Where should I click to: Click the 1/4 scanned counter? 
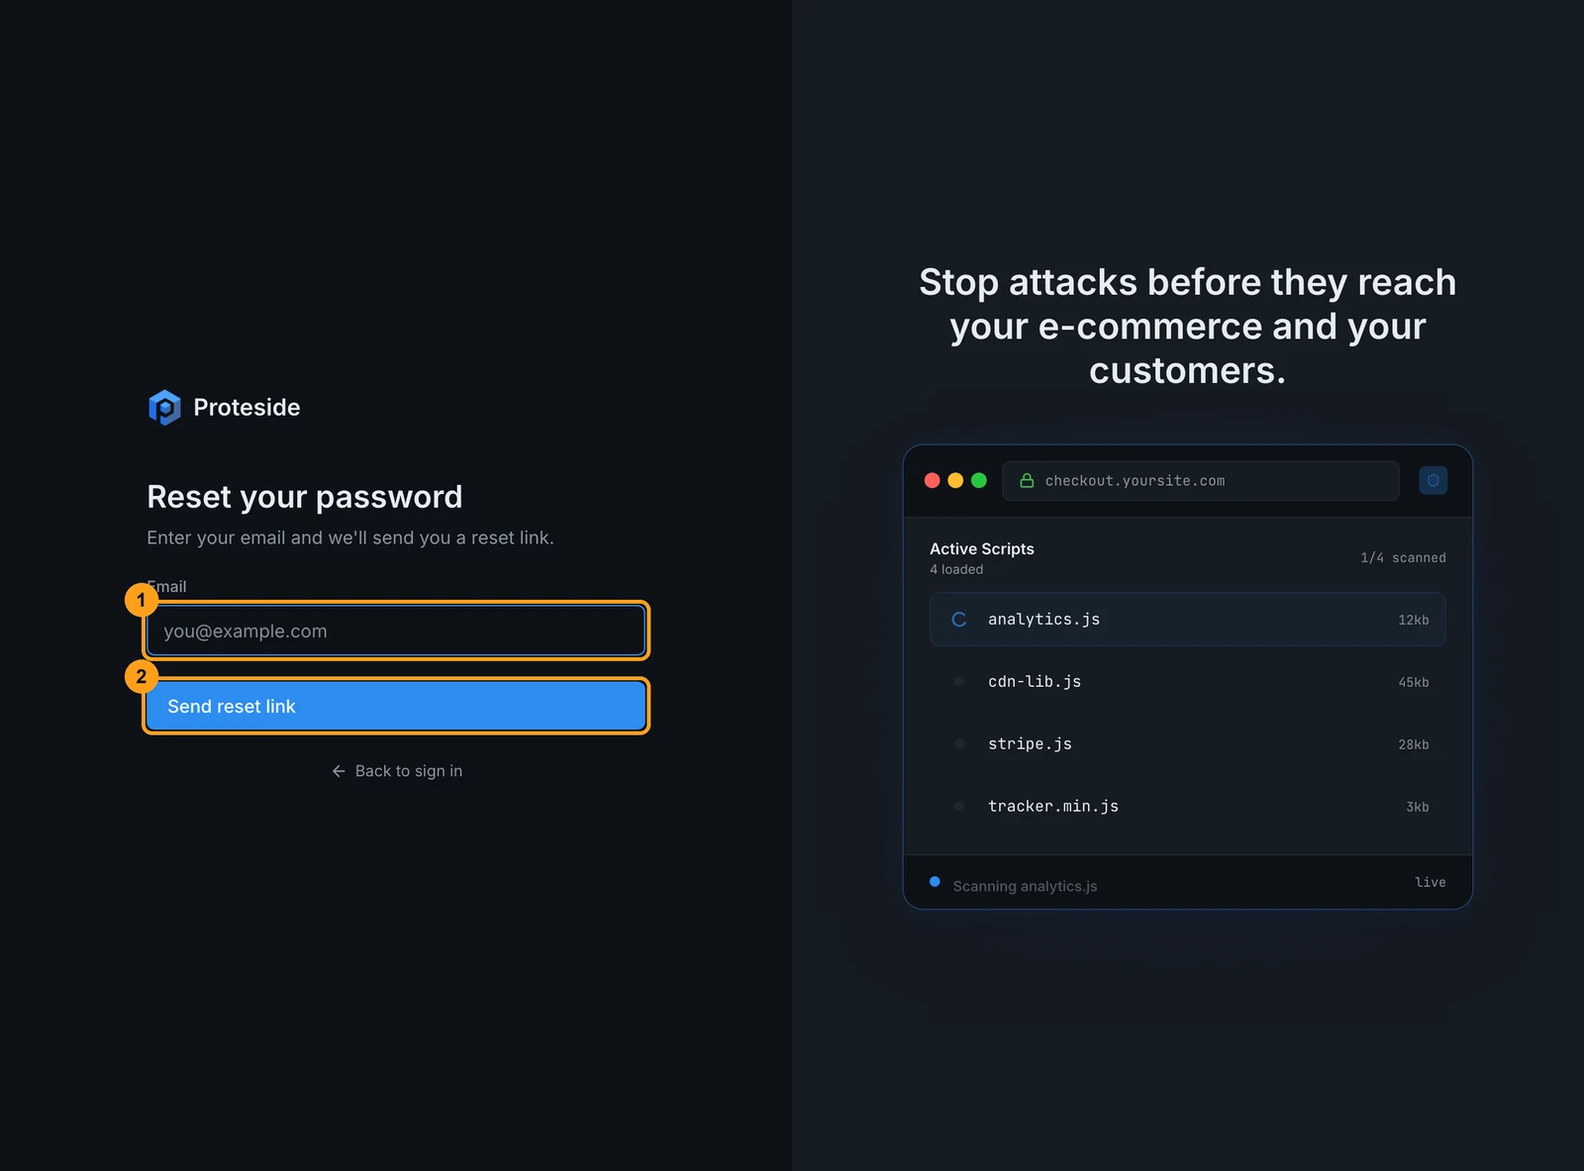click(x=1403, y=557)
